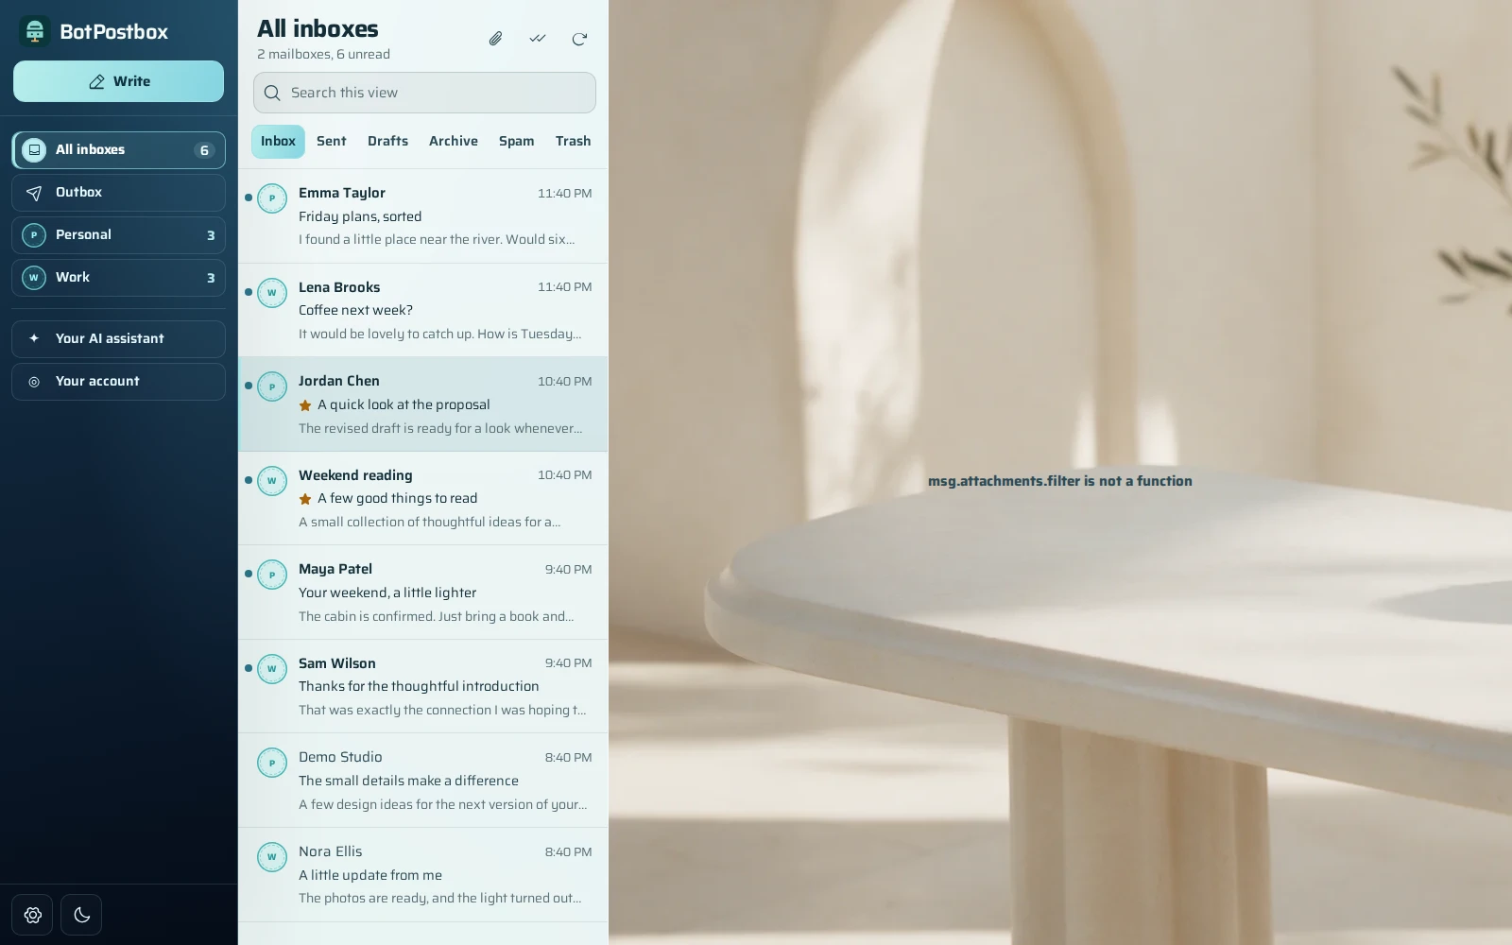Click the search magnifier icon
This screenshot has width=1512, height=945.
[x=272, y=93]
